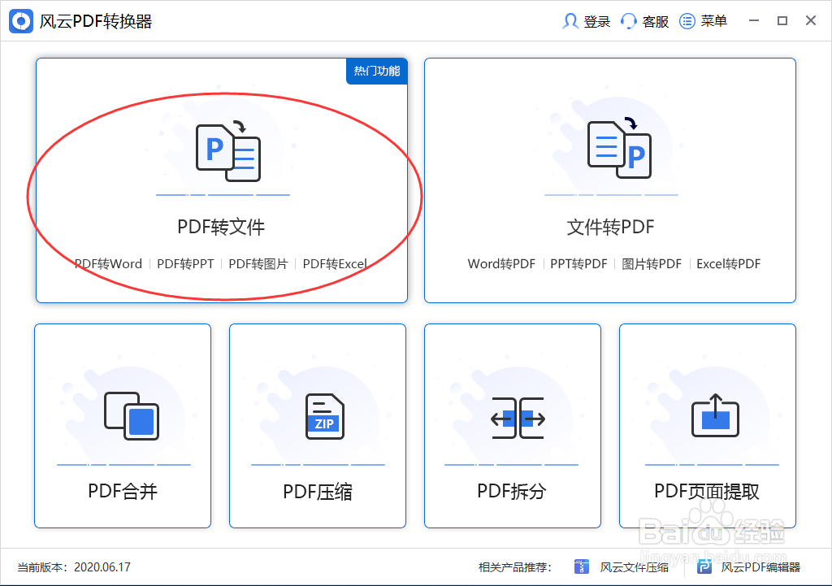Click the 风云PDF转换器 app logo icon
The width and height of the screenshot is (832, 586).
coord(20,20)
